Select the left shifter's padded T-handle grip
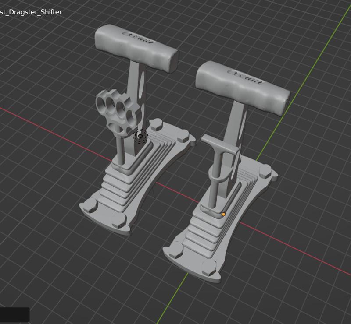 coord(136,48)
